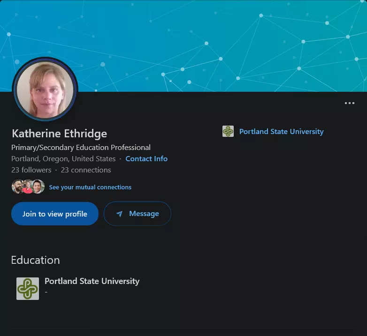The height and width of the screenshot is (336, 367).
Task: Open Portland State University link in top card
Action: [x=281, y=132]
